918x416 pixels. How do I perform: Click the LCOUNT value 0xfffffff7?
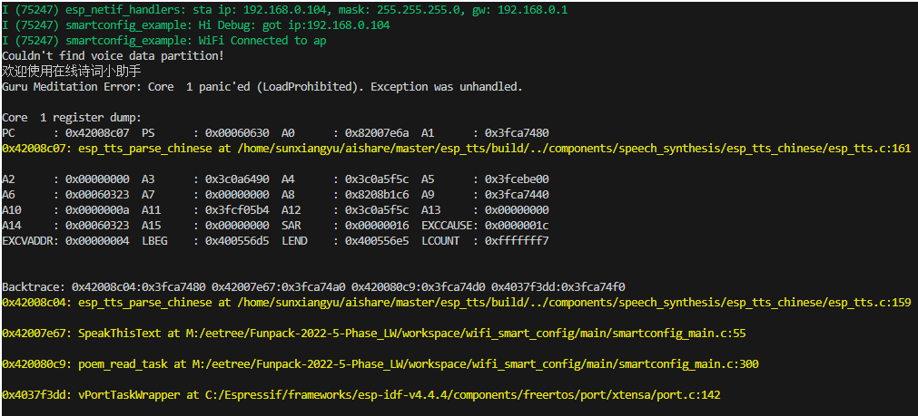pos(517,241)
